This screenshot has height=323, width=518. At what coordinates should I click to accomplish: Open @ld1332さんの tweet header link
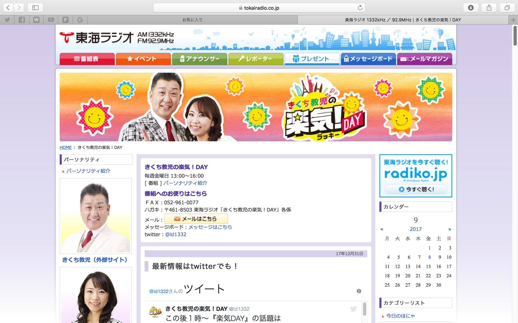point(166,291)
